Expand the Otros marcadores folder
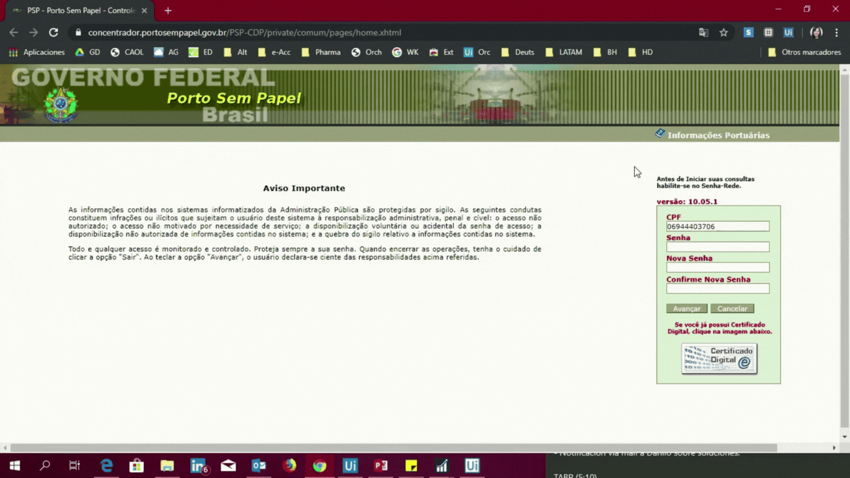The height and width of the screenshot is (478, 850). click(x=804, y=52)
